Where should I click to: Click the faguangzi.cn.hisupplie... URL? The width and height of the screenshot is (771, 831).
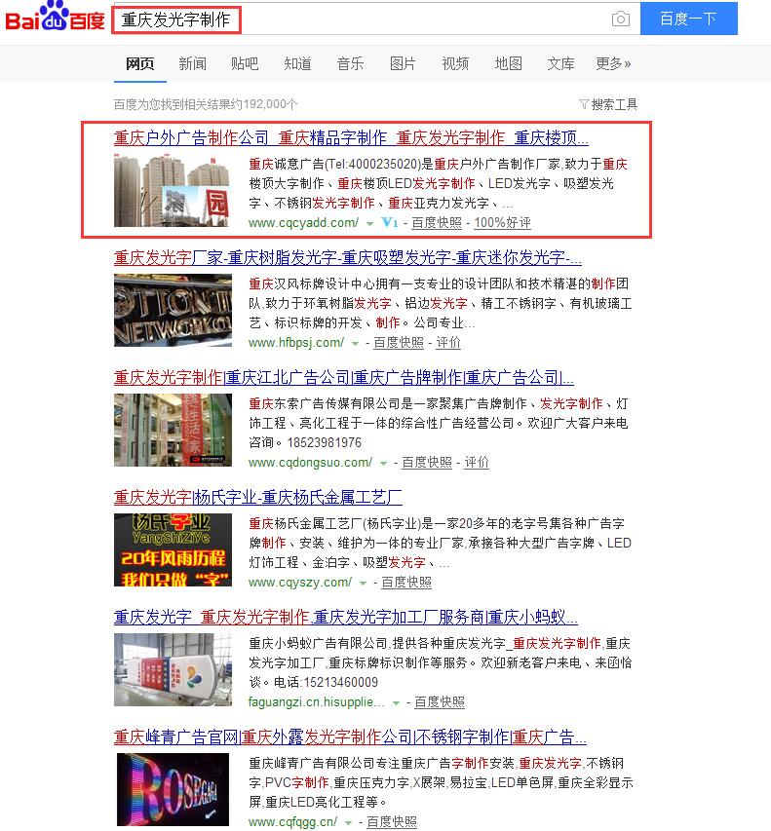317,702
